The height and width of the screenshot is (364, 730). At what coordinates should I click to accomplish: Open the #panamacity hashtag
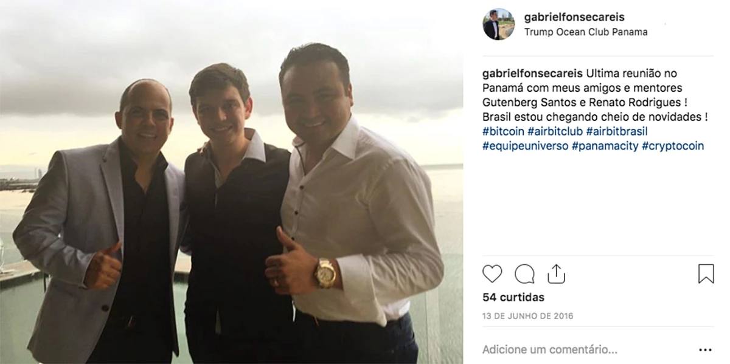(605, 146)
